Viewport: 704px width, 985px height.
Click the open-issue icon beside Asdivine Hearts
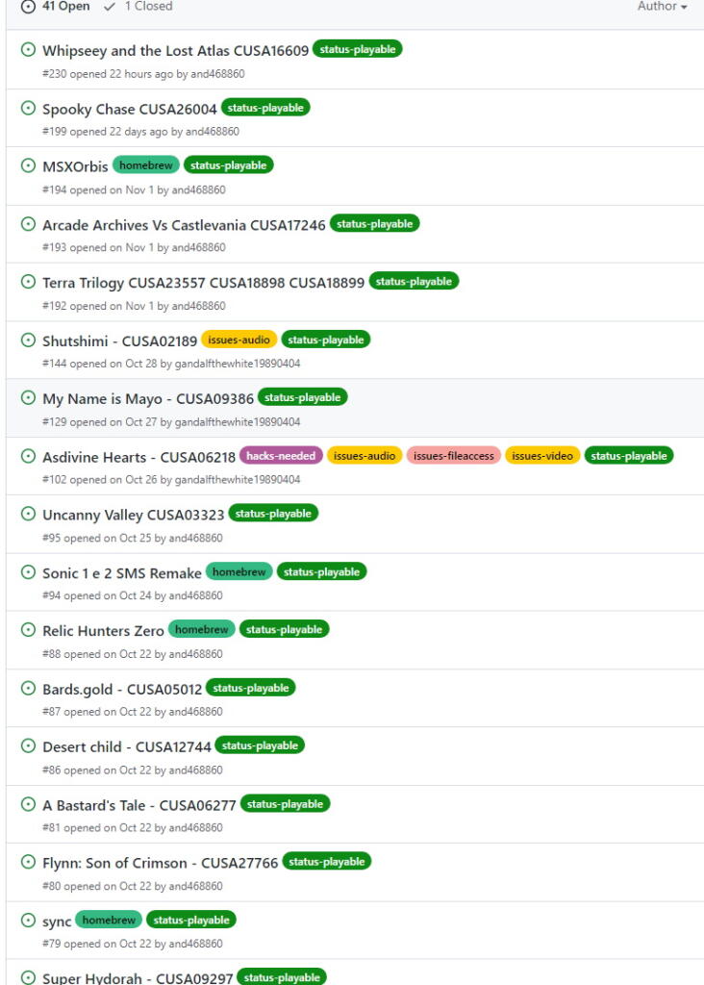click(28, 457)
